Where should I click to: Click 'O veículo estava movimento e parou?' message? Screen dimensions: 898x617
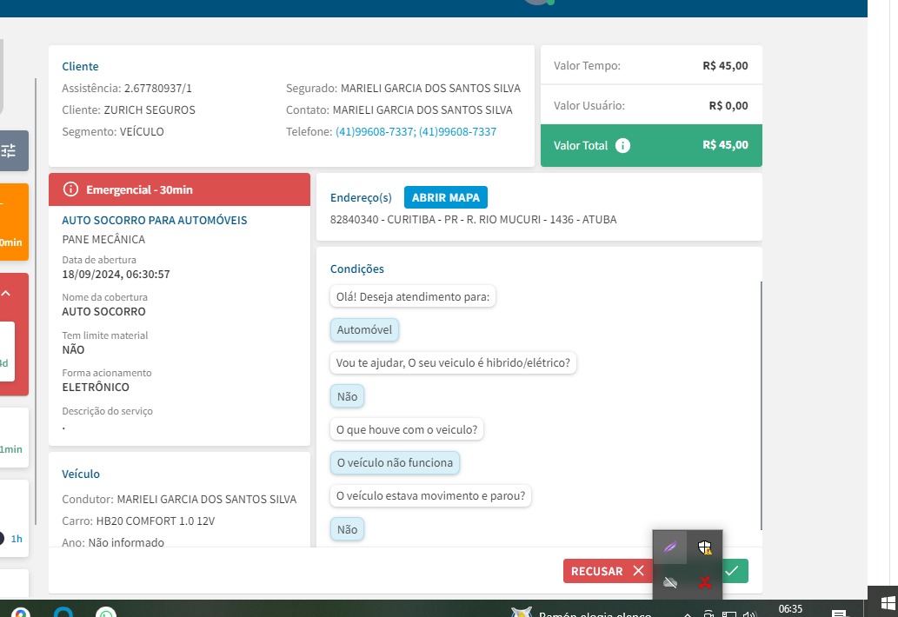430,495
